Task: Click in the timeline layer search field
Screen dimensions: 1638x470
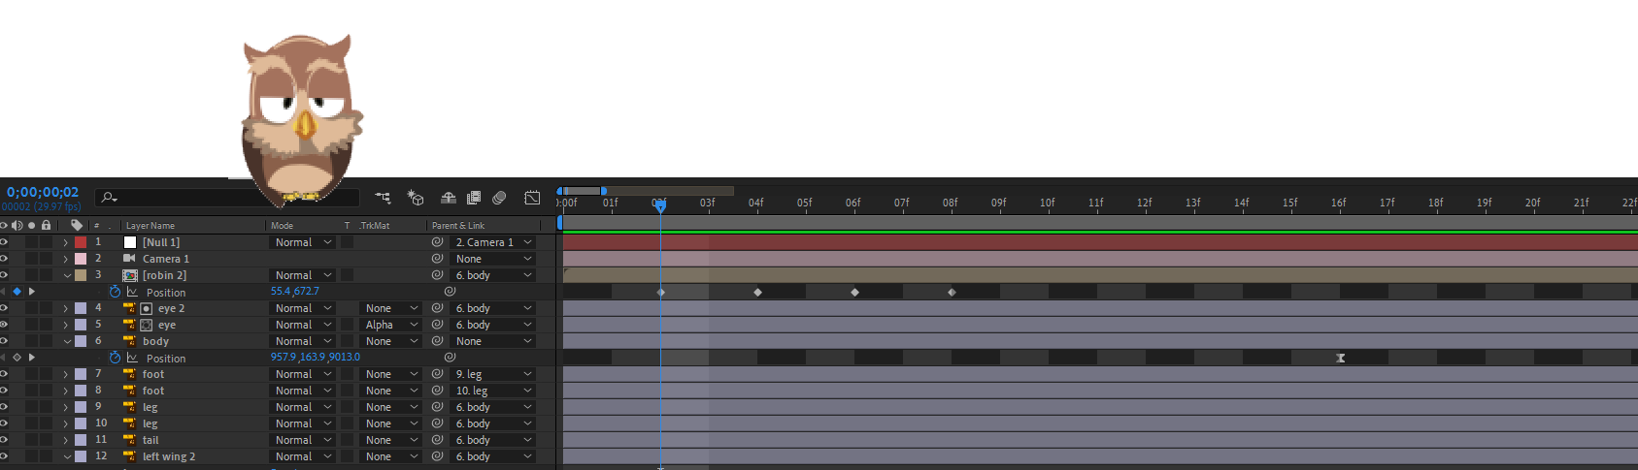Action: coord(228,198)
